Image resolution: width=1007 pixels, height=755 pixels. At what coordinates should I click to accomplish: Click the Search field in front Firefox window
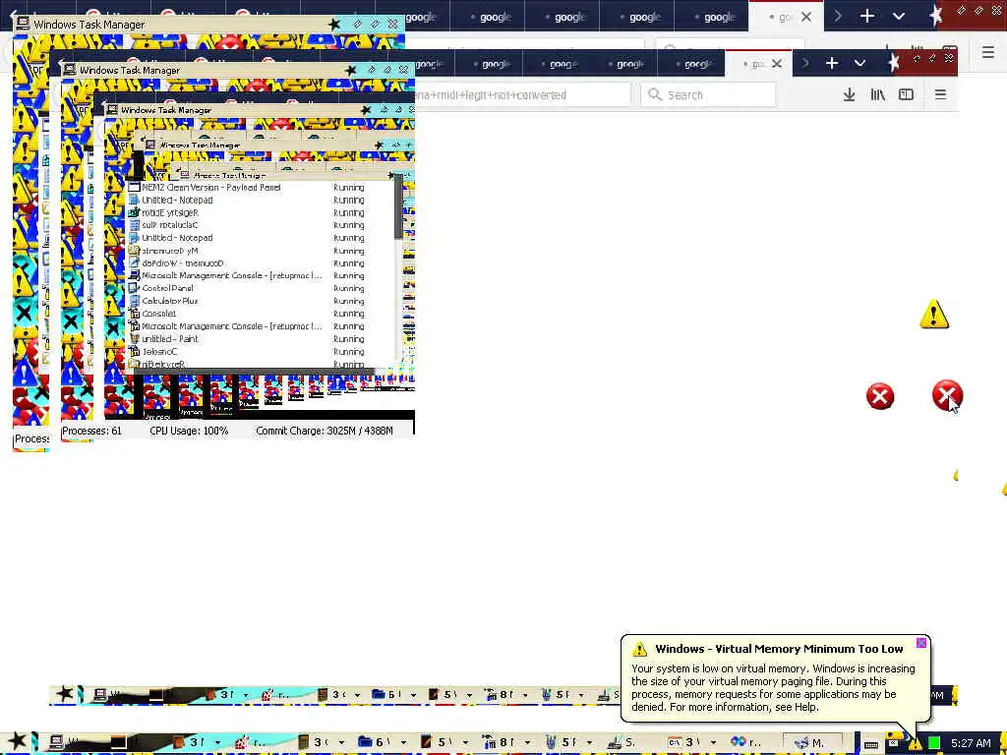click(x=708, y=95)
